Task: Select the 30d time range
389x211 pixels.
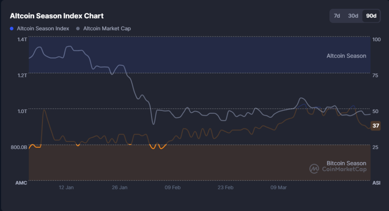Action: [x=353, y=16]
